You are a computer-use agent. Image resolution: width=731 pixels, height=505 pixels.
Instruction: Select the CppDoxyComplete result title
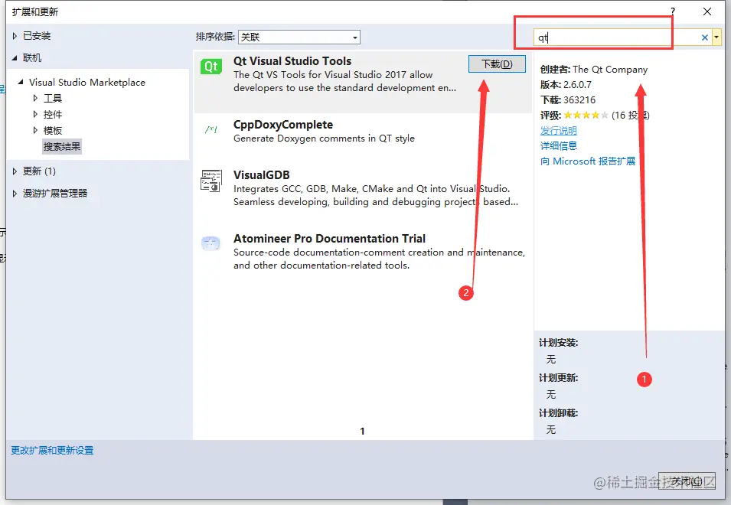[x=283, y=125]
